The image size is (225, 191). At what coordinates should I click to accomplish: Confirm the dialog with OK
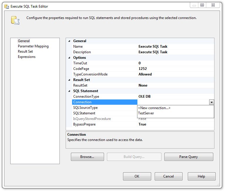tap(137, 176)
